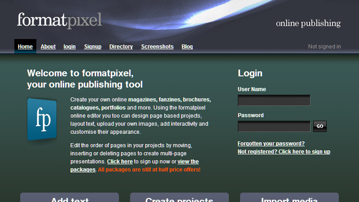Click the formatpixel logo in the header
Screen dimensions: 359x202
60,20
